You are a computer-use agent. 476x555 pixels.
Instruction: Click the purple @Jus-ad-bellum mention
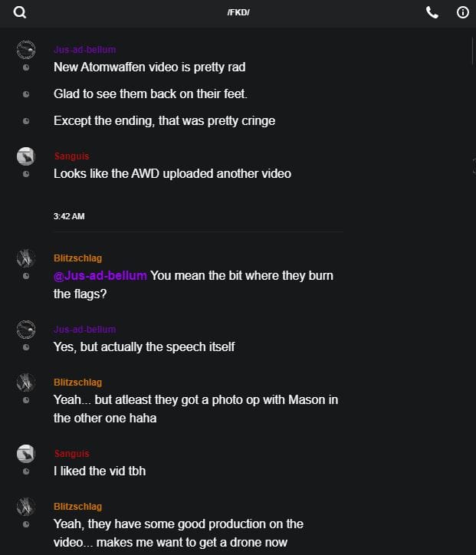100,275
